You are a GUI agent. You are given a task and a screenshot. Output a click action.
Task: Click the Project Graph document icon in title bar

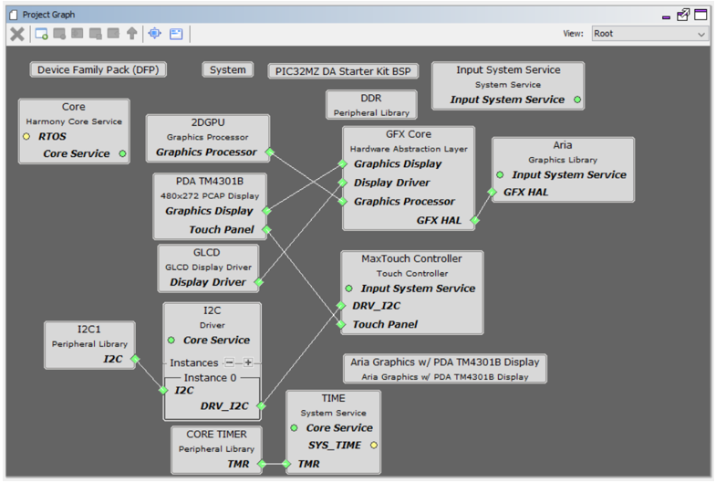click(14, 15)
